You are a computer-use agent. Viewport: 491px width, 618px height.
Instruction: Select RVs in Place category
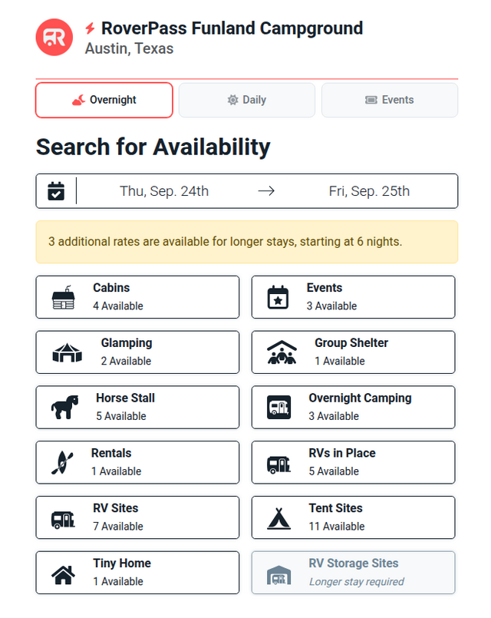click(353, 462)
